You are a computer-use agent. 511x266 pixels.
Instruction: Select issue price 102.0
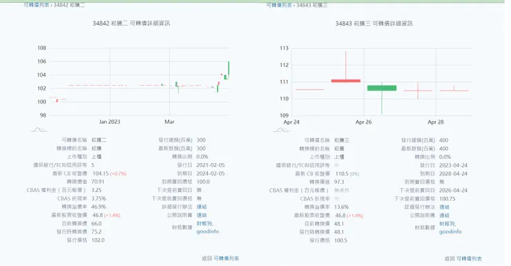pos(98,240)
